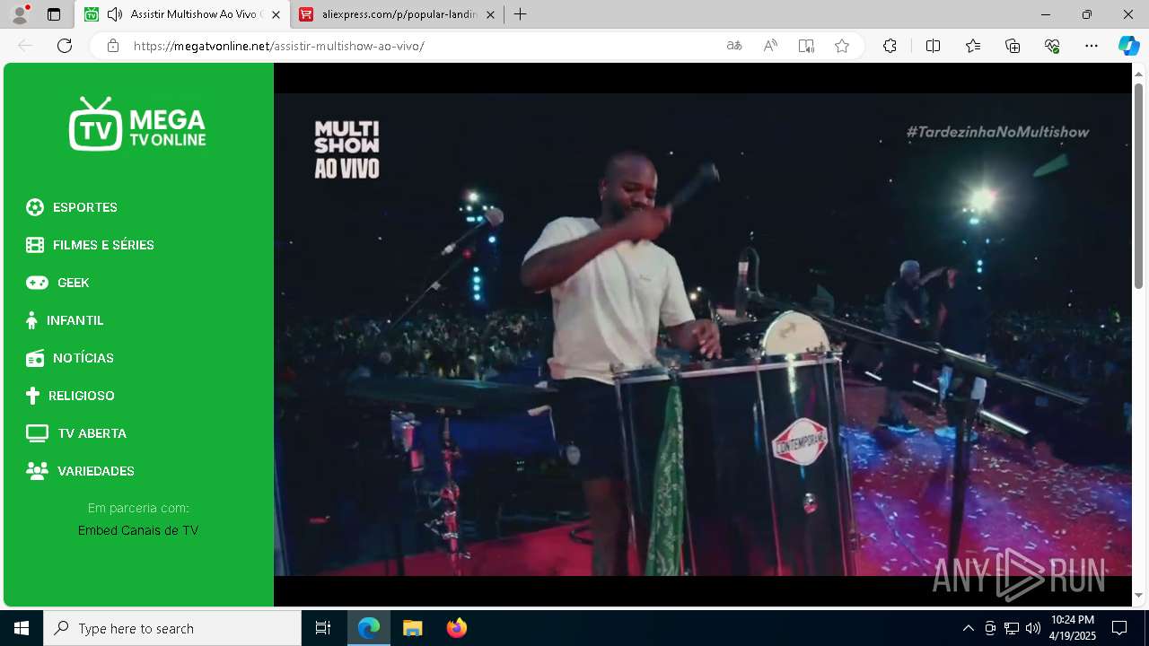The height and width of the screenshot is (646, 1149).
Task: Select the Variedades people icon
Action: coord(37,471)
